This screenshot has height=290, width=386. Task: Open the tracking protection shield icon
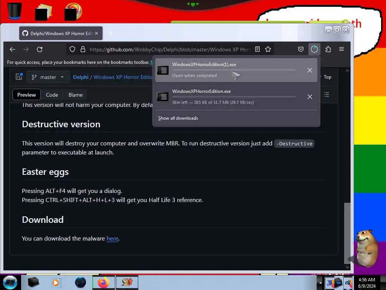(72, 49)
